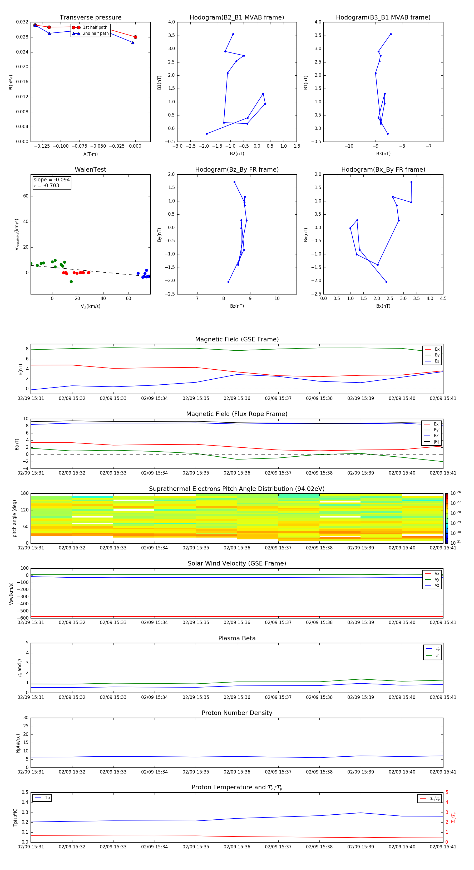Click the 'Hodogram(B2_B1 MVAB frame)' title
The width and height of the screenshot is (474, 870).
(x=237, y=18)
